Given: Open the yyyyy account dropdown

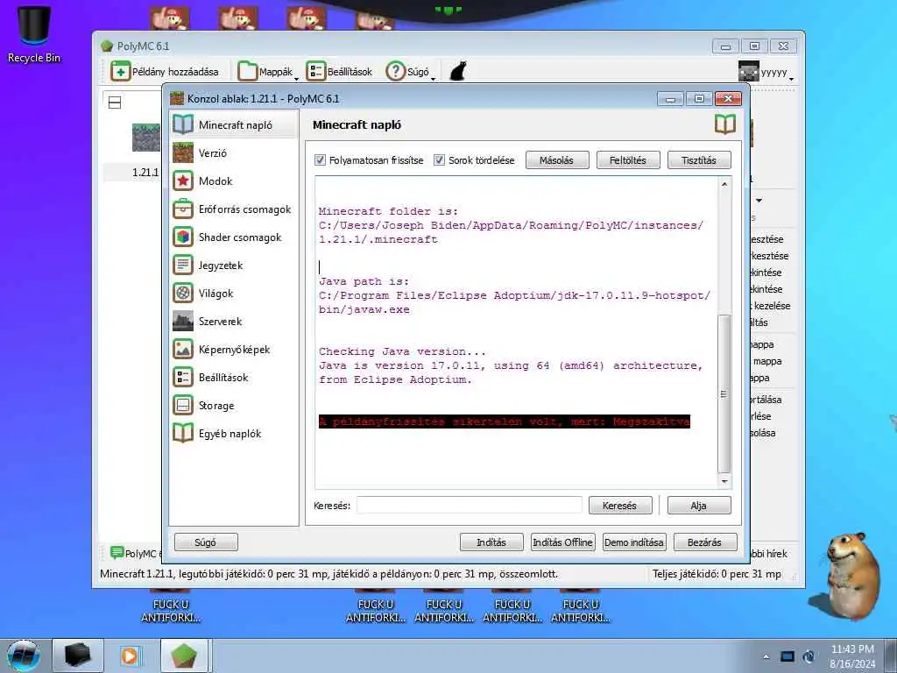Looking at the screenshot, I should [766, 72].
